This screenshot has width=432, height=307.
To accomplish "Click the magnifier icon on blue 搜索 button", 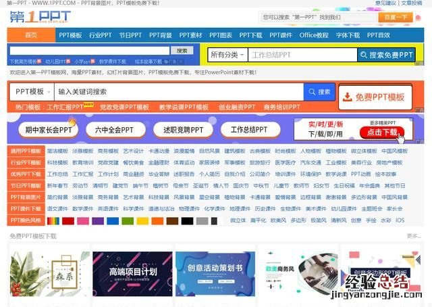I will pos(312,92).
